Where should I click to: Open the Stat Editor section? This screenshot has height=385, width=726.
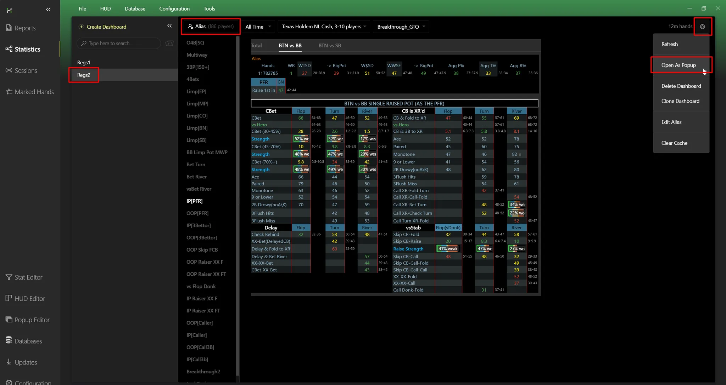(28, 277)
